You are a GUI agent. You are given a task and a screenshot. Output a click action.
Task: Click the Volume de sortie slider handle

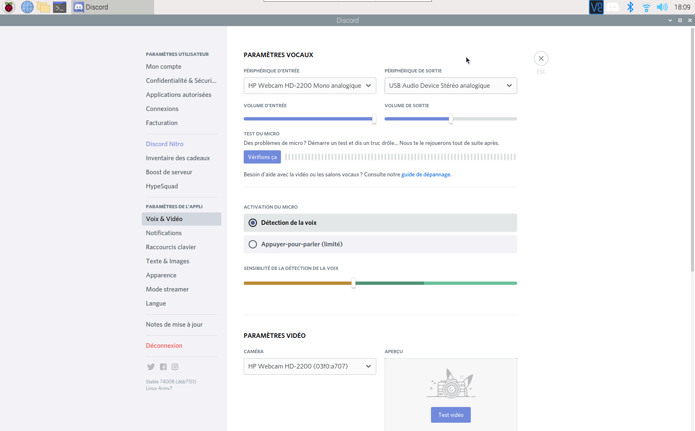(x=451, y=119)
